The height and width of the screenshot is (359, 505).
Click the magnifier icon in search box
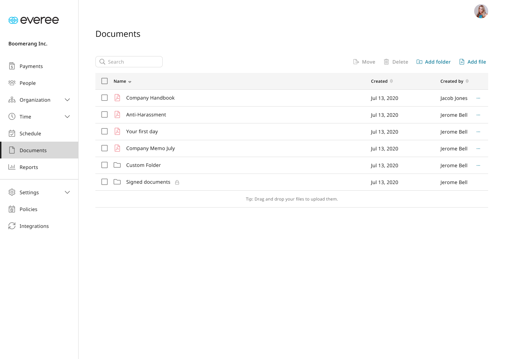click(102, 62)
